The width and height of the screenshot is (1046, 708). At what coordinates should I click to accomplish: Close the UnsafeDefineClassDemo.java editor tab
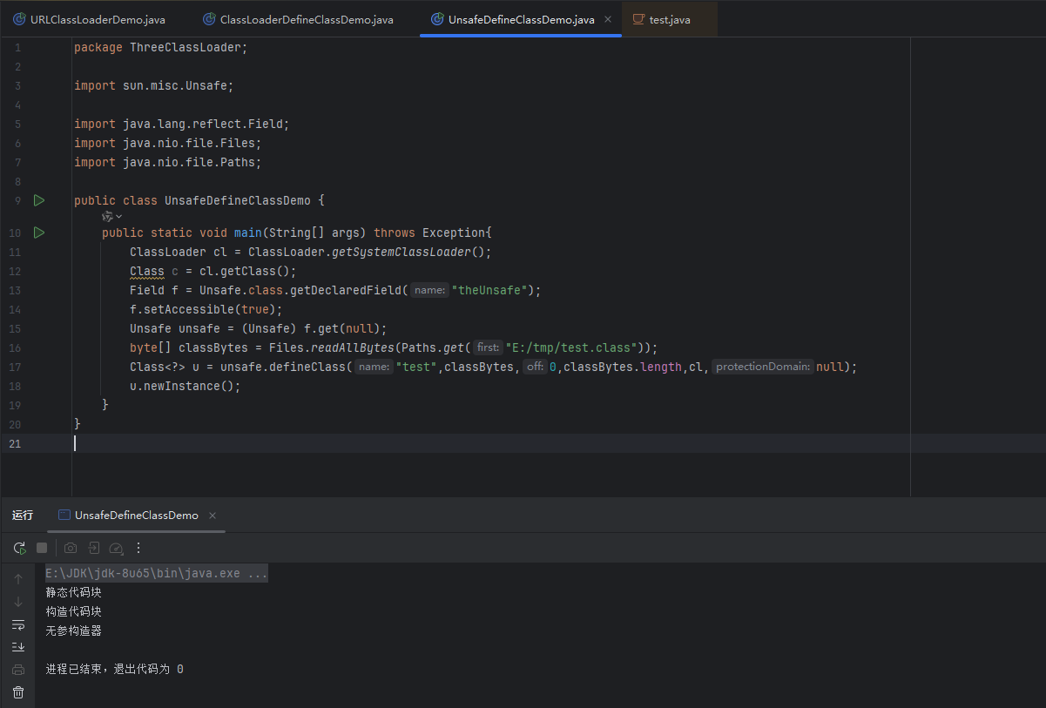coord(608,19)
